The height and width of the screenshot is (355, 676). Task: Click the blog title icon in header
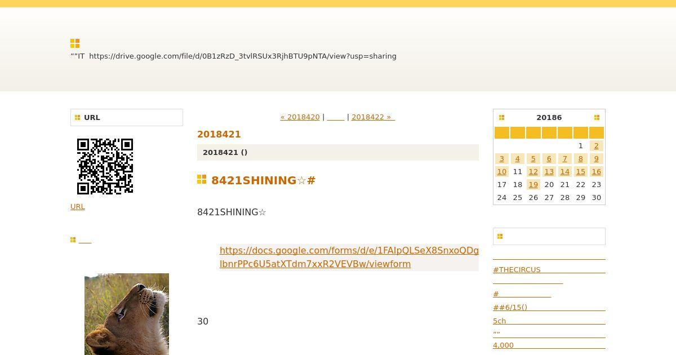[75, 43]
